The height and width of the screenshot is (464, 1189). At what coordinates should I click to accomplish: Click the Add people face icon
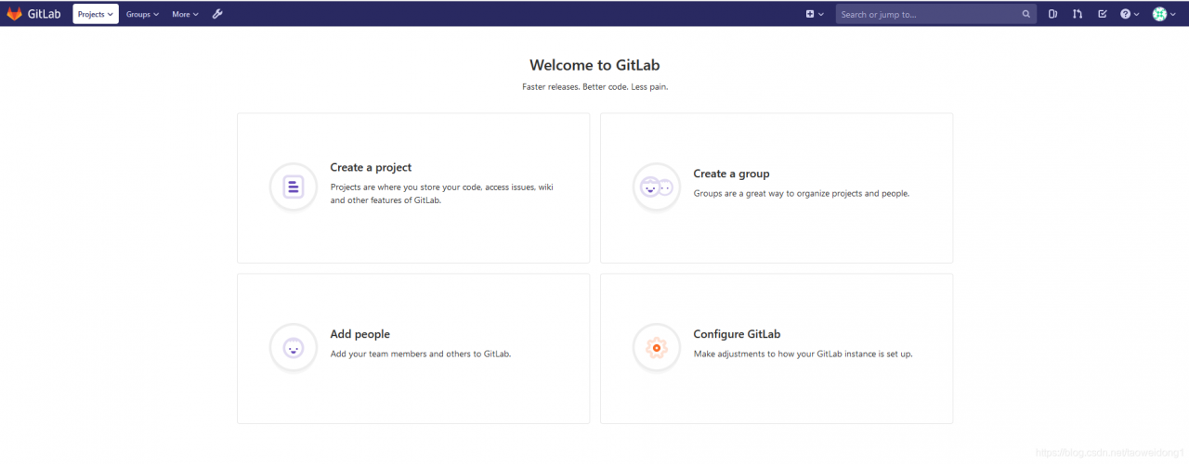click(x=294, y=348)
